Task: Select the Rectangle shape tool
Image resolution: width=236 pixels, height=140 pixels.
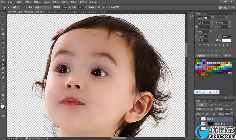Action: 3,91
